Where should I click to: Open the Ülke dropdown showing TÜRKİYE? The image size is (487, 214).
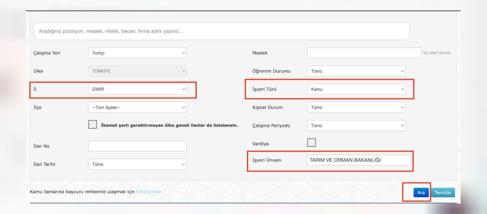137,71
